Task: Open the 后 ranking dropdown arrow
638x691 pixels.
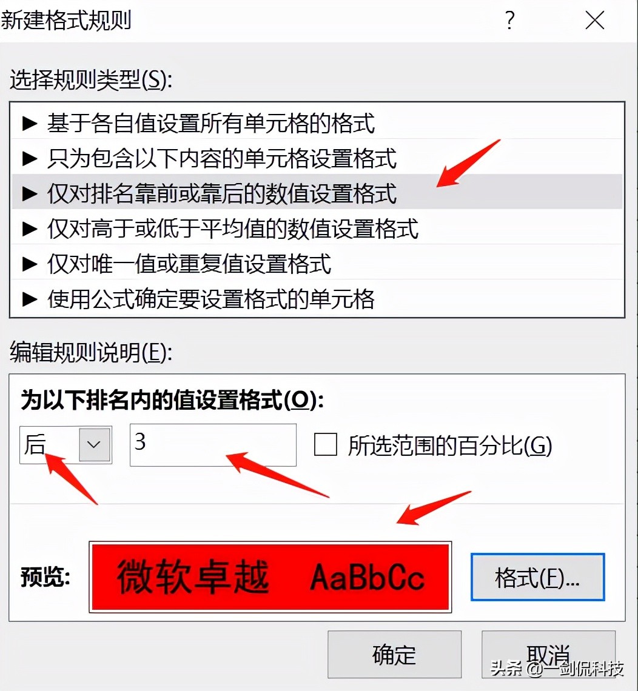Action: pyautogui.click(x=95, y=444)
